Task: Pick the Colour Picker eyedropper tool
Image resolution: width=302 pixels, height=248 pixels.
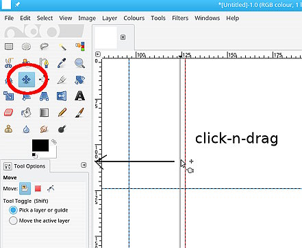Action: [x=62, y=63]
